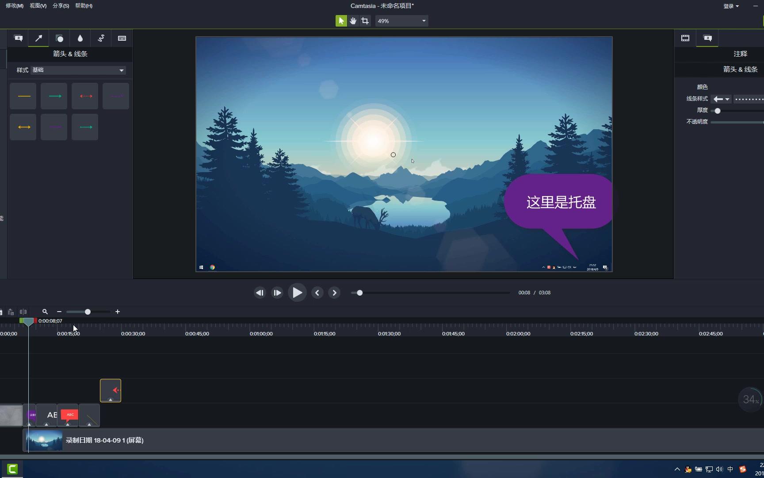Viewport: 764px width, 478px height.
Task: Select the red arrow clip on the timeline
Action: [111, 390]
